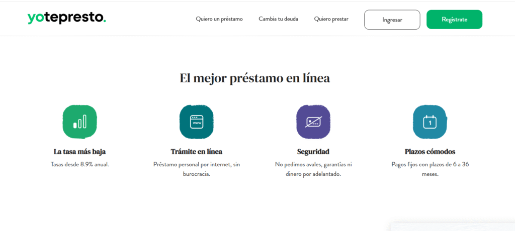Image resolution: width=515 pixels, height=231 pixels.
Task: Open the Quiero prestar menu item
Action: click(331, 19)
